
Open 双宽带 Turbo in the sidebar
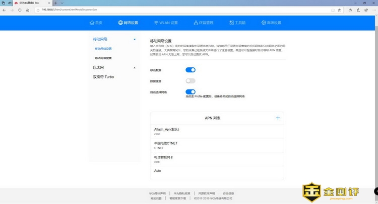point(103,77)
